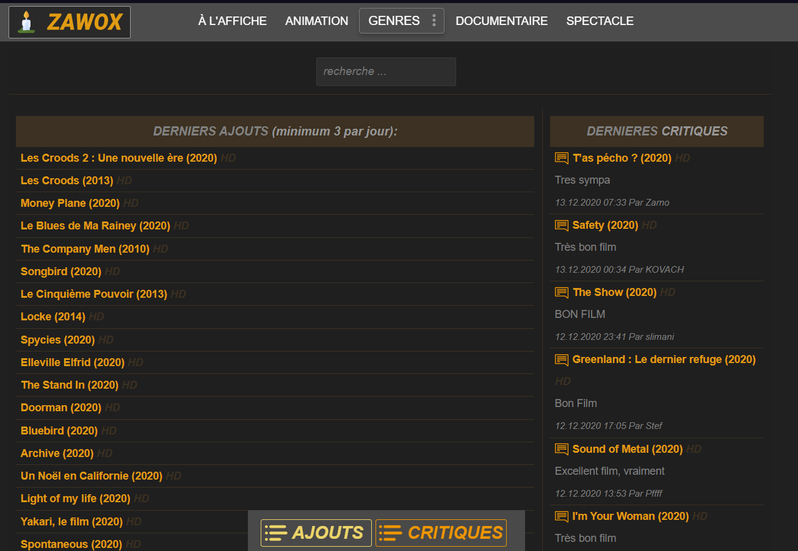
Task: Open review title The Show (2020)
Action: coord(615,292)
